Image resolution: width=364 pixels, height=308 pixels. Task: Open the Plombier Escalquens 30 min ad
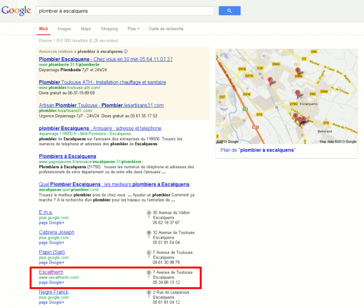tap(106, 59)
